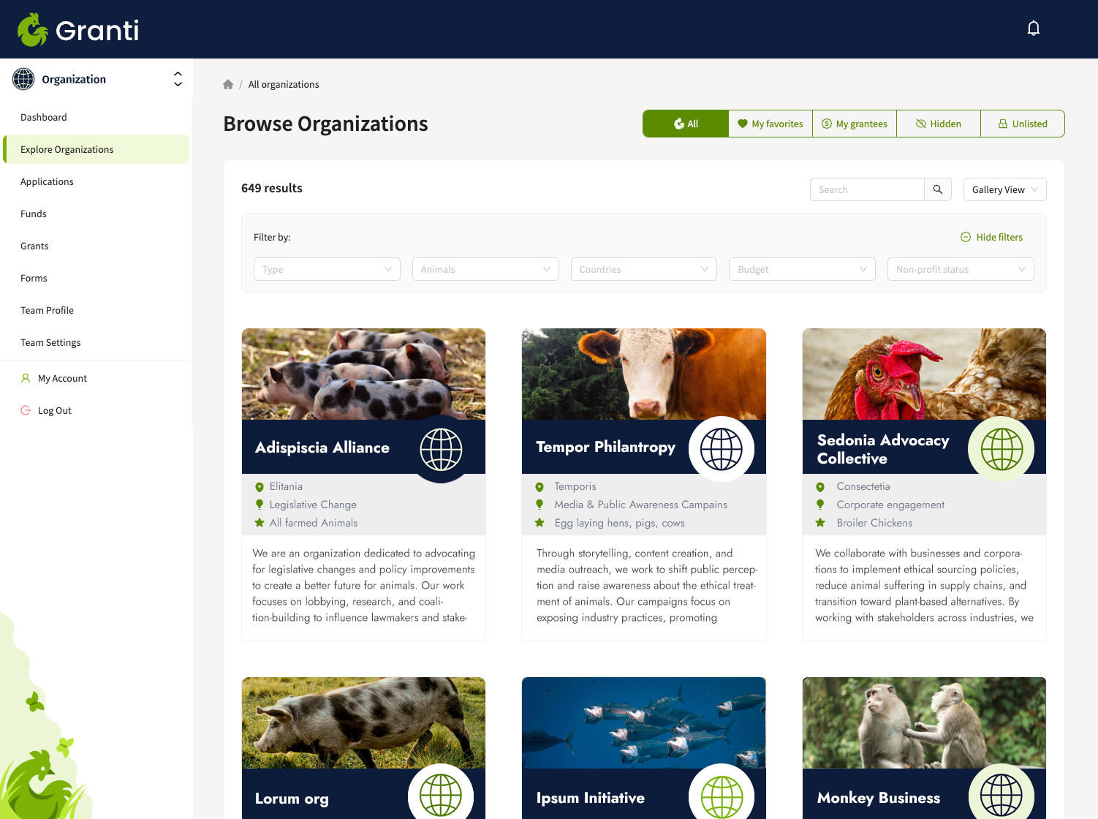Screen dimensions: 1098x819
Task: Click the globe icon next to Organization header
Action: tap(23, 78)
